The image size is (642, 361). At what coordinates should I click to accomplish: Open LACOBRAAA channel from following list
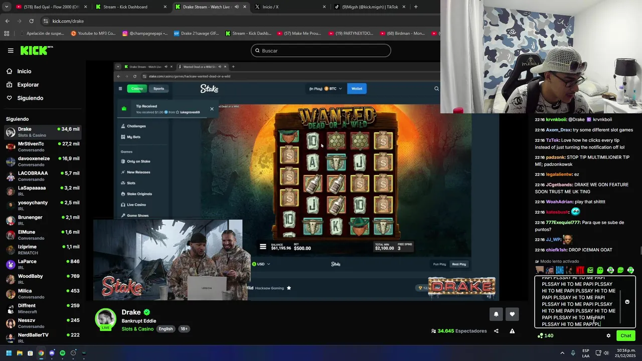pyautogui.click(x=43, y=176)
